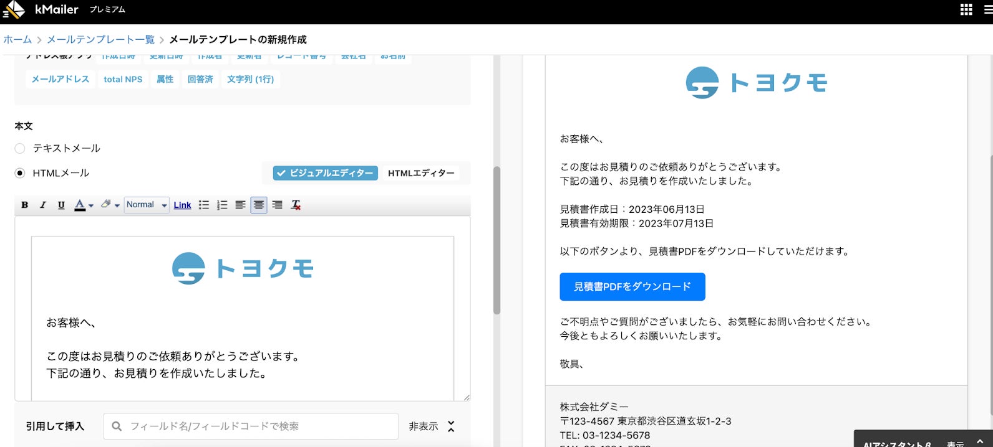The image size is (993, 447).
Task: Insert the 文字列 (1行) field tag
Action: point(250,79)
